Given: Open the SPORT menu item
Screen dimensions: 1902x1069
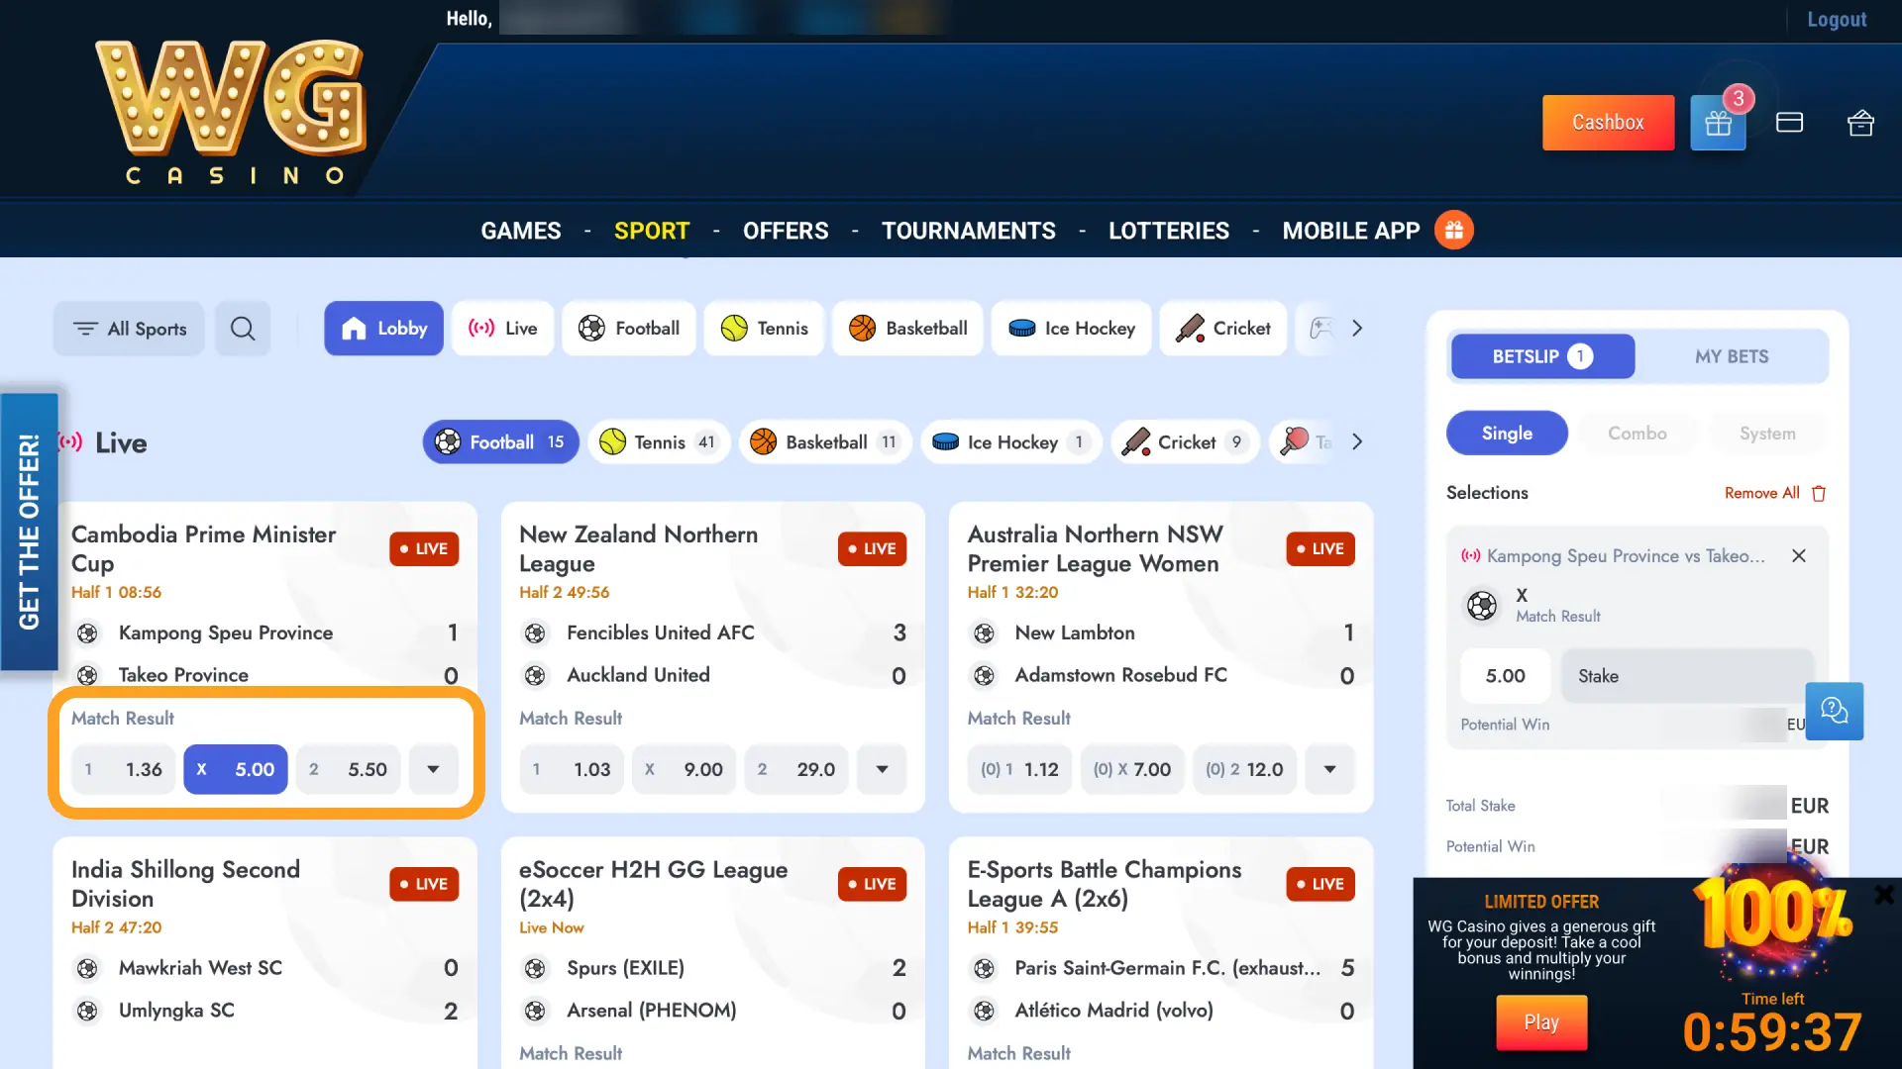Looking at the screenshot, I should pos(652,231).
